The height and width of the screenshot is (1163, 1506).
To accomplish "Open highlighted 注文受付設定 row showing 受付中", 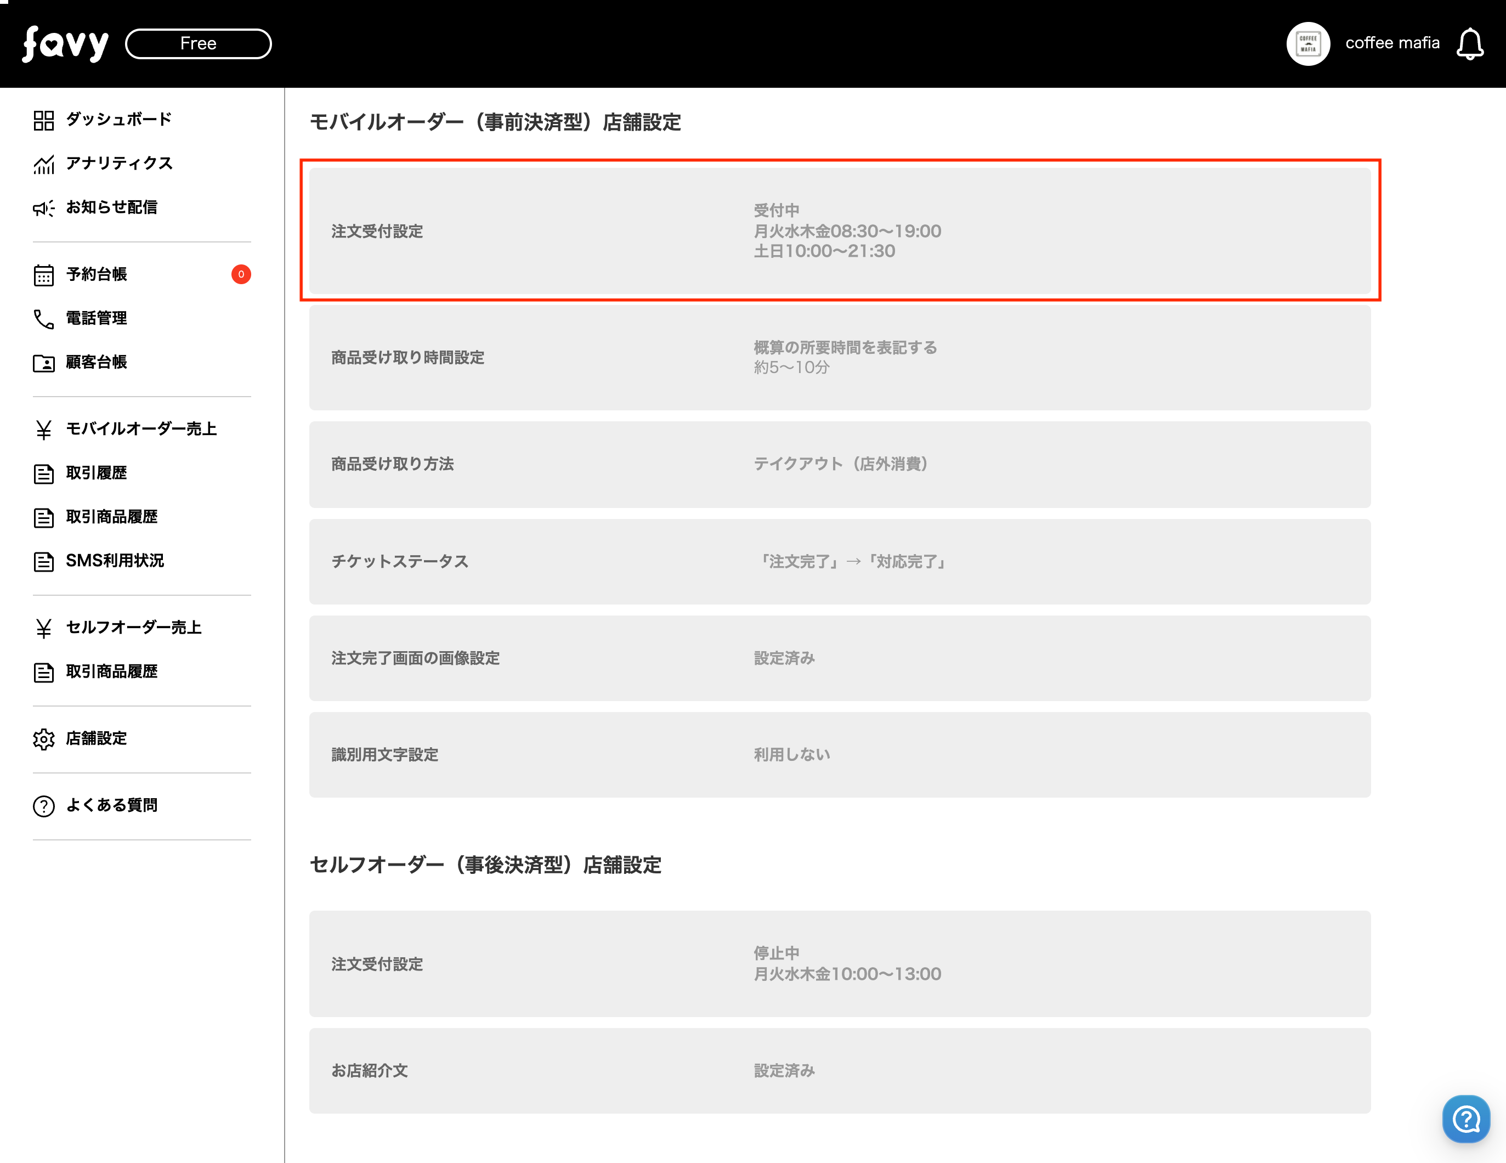I will click(x=839, y=230).
